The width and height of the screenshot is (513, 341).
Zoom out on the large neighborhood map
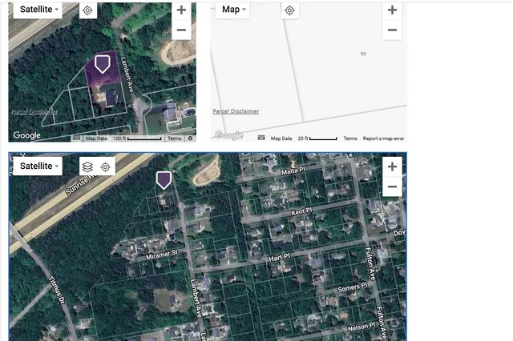(391, 187)
